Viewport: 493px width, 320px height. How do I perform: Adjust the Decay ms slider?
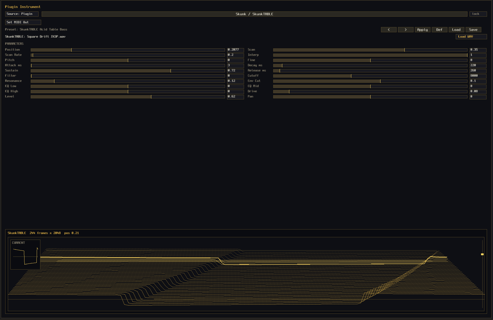tap(370, 65)
